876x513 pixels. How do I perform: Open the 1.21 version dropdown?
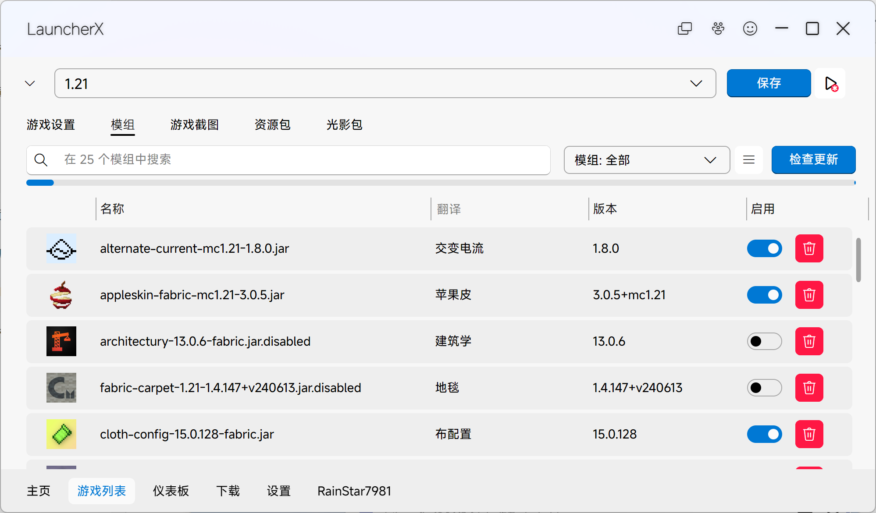[x=696, y=83]
